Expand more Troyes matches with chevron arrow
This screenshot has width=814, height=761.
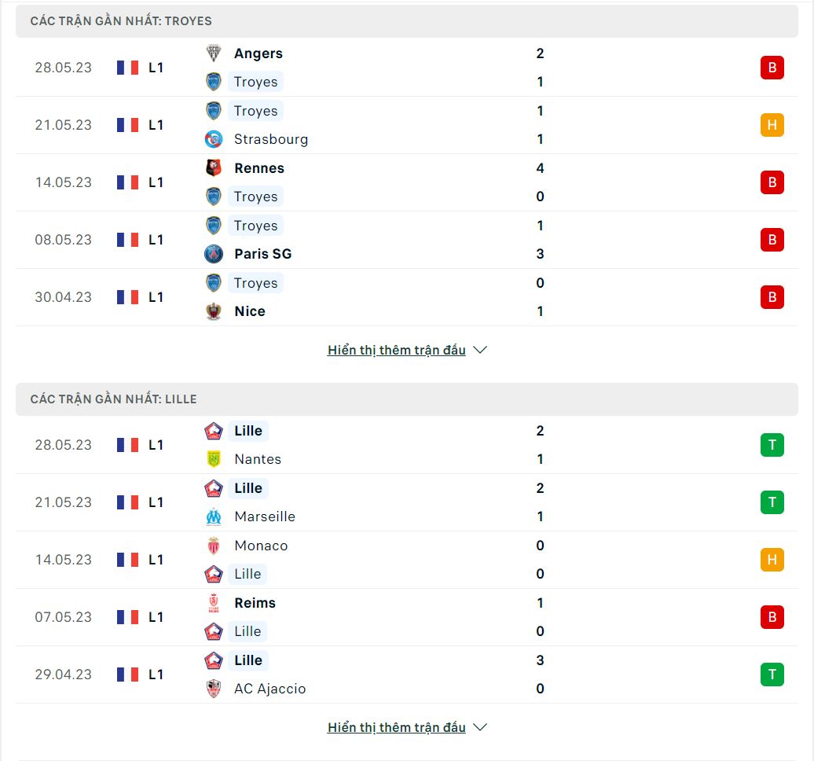(x=480, y=350)
